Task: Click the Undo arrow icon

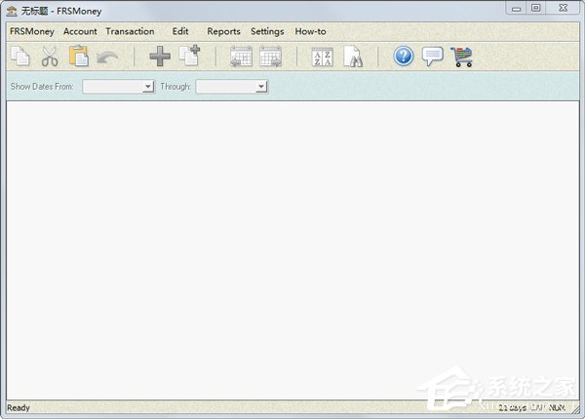Action: click(x=107, y=57)
